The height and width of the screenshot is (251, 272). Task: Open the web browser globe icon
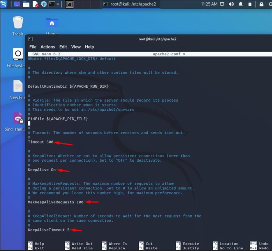(x=43, y=4)
